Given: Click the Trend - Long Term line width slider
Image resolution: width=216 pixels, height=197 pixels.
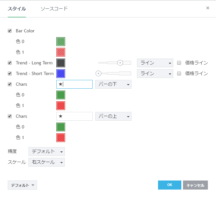Looking at the screenshot, I should [x=115, y=63].
